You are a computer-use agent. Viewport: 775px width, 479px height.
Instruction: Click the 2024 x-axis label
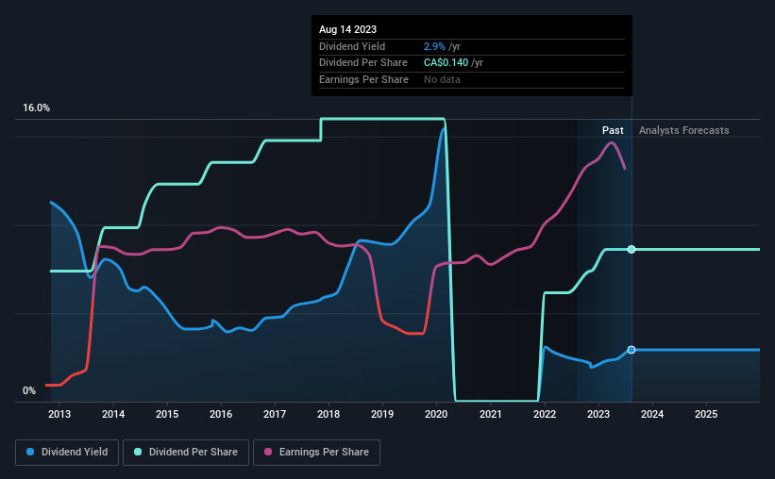(x=652, y=414)
